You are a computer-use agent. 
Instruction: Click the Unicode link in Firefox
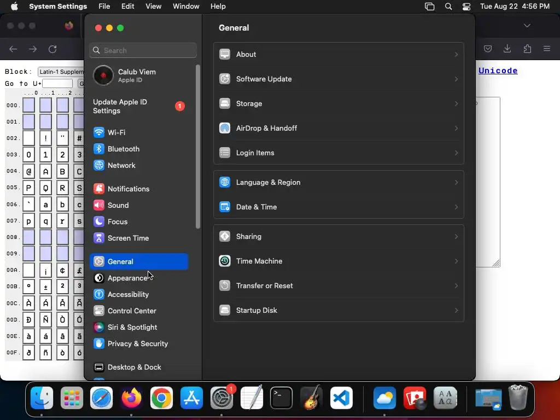(x=498, y=71)
